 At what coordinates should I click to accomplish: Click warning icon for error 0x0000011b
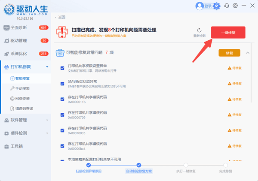click(229, 99)
